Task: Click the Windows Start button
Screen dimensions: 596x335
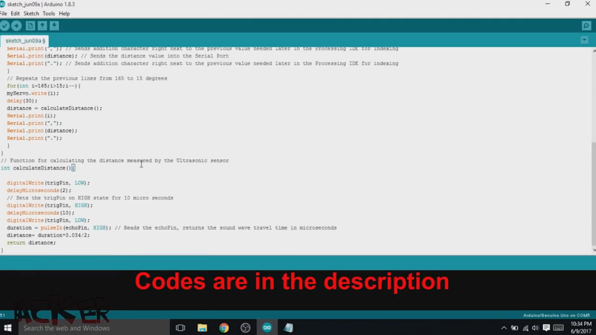Action: click(8, 328)
